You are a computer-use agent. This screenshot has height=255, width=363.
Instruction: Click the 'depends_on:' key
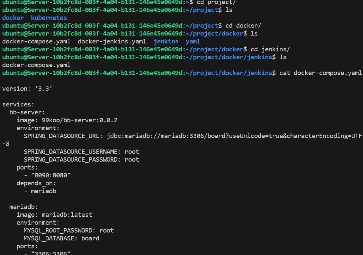[36, 183]
